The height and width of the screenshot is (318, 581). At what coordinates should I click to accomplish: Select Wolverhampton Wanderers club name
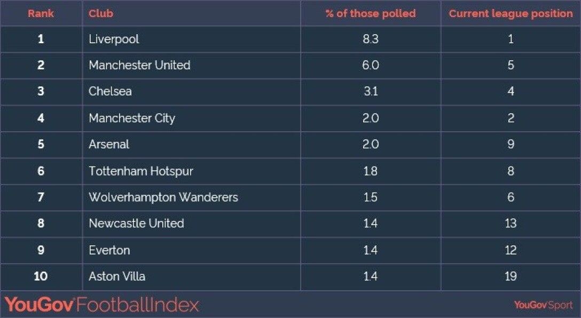point(163,197)
